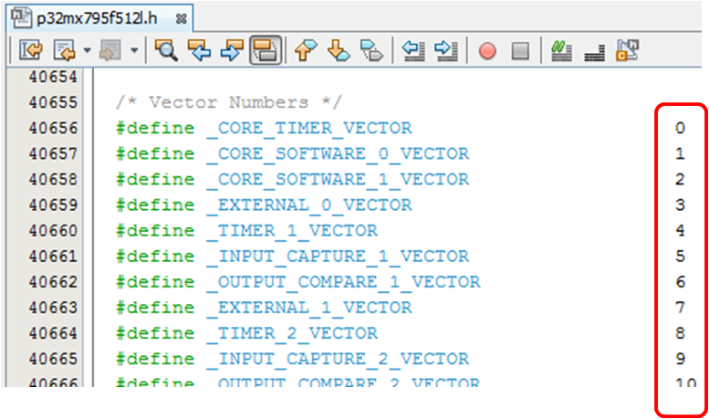Click #define keyword on line 40660
This screenshot has width=709, height=419.
155,231
